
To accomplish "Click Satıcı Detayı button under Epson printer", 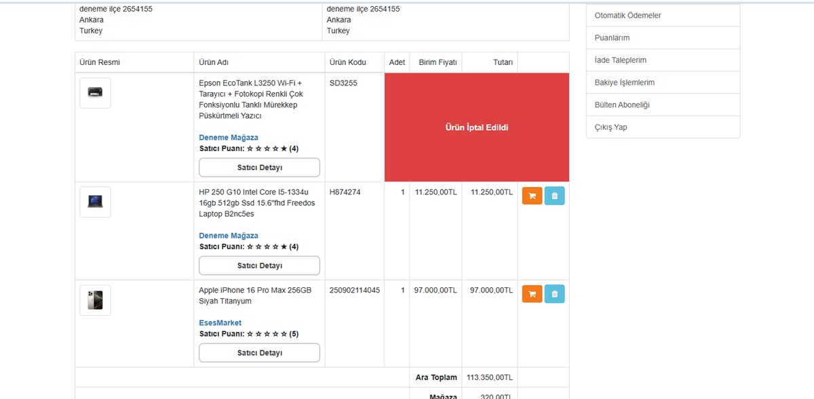I will point(259,167).
